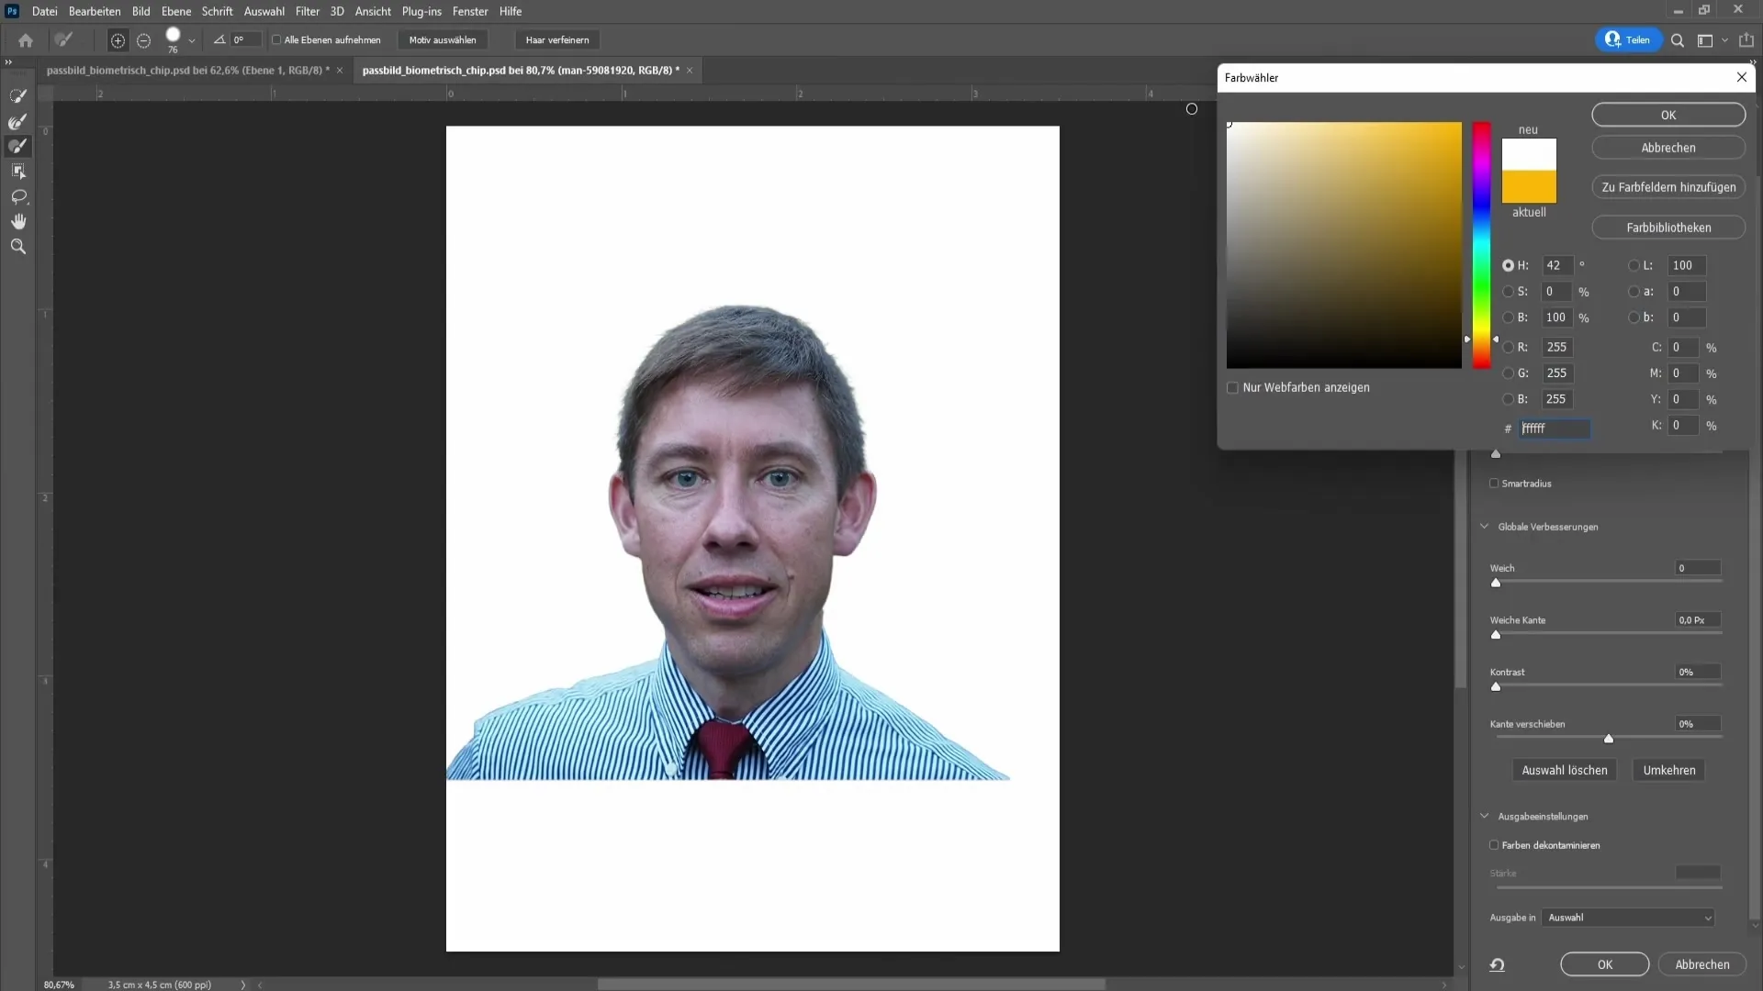Enable Alle Ebenen aufnehmen checkbox
1763x991 pixels.
[x=276, y=39]
